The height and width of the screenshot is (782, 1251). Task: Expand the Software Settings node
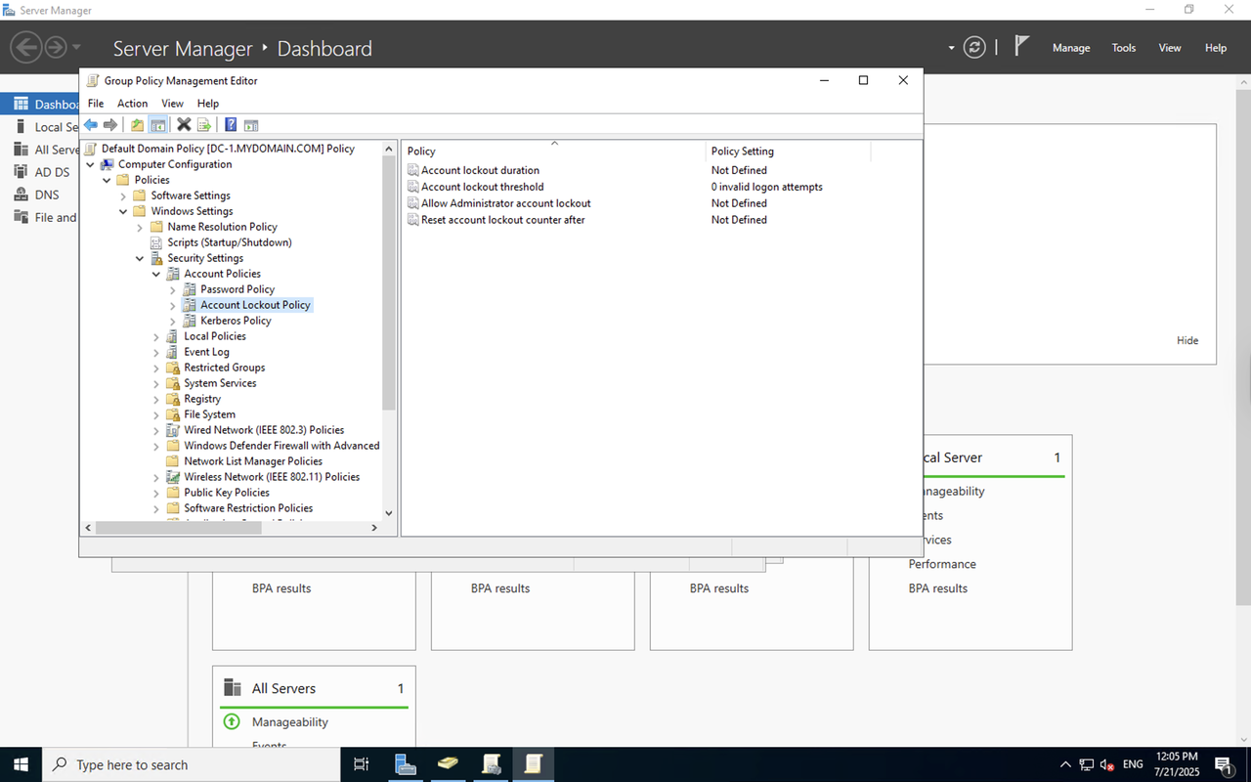point(124,195)
